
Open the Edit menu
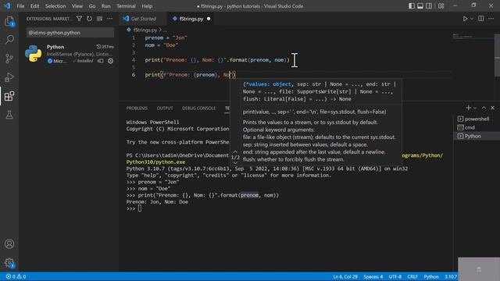pyautogui.click(x=34, y=6)
